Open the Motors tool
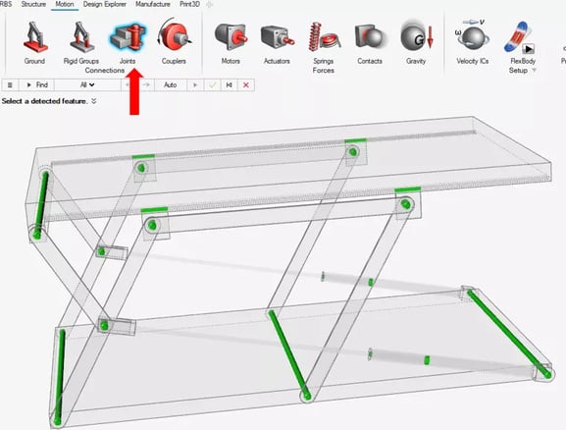566x430 pixels. [x=231, y=37]
